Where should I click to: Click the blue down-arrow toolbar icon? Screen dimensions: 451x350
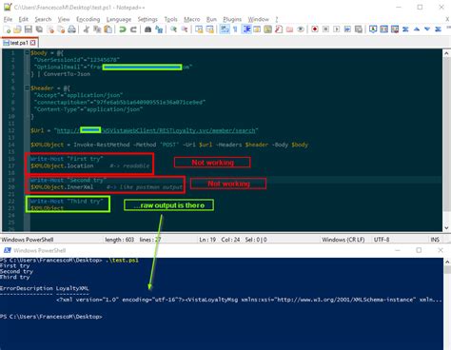[x=427, y=29]
